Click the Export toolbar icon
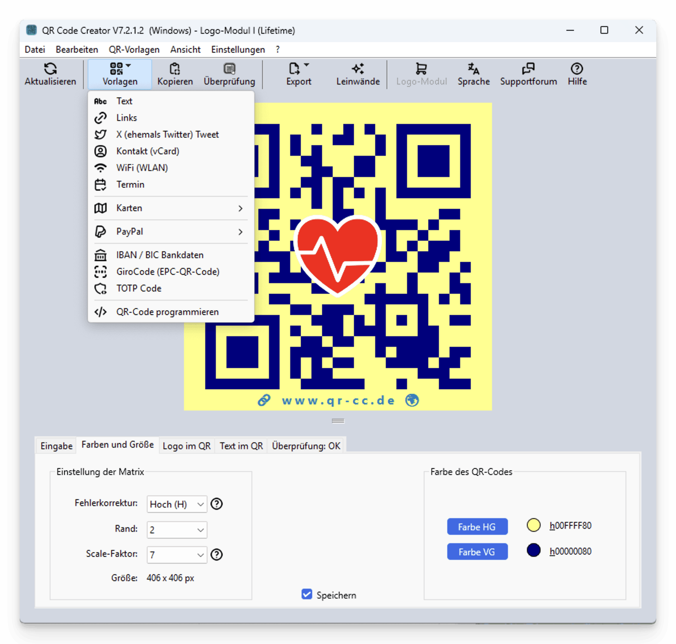This screenshot has width=676, height=644. point(294,69)
